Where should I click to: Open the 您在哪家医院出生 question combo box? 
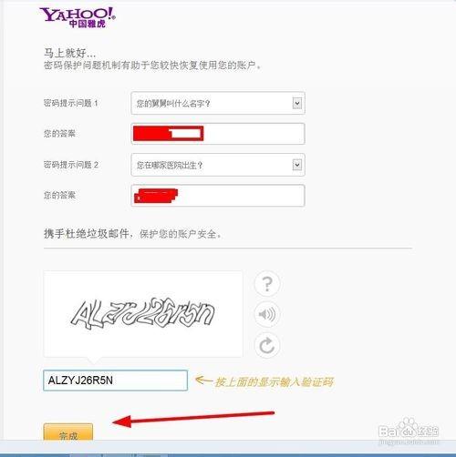point(218,165)
